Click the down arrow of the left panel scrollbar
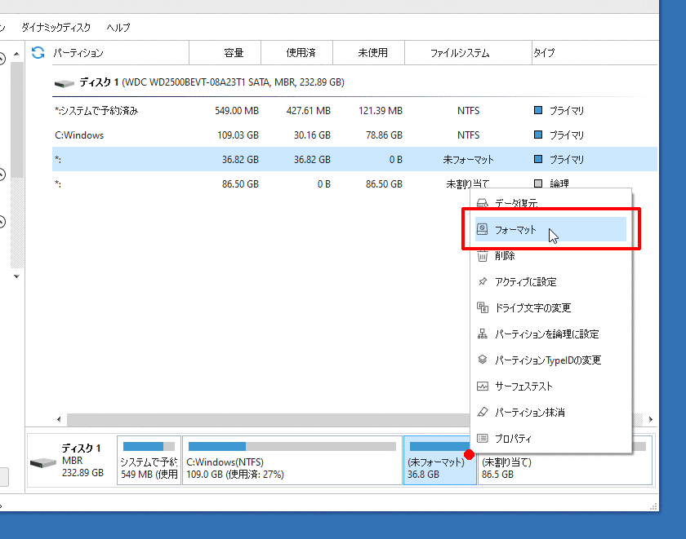This screenshot has height=539, width=686. (x=16, y=276)
